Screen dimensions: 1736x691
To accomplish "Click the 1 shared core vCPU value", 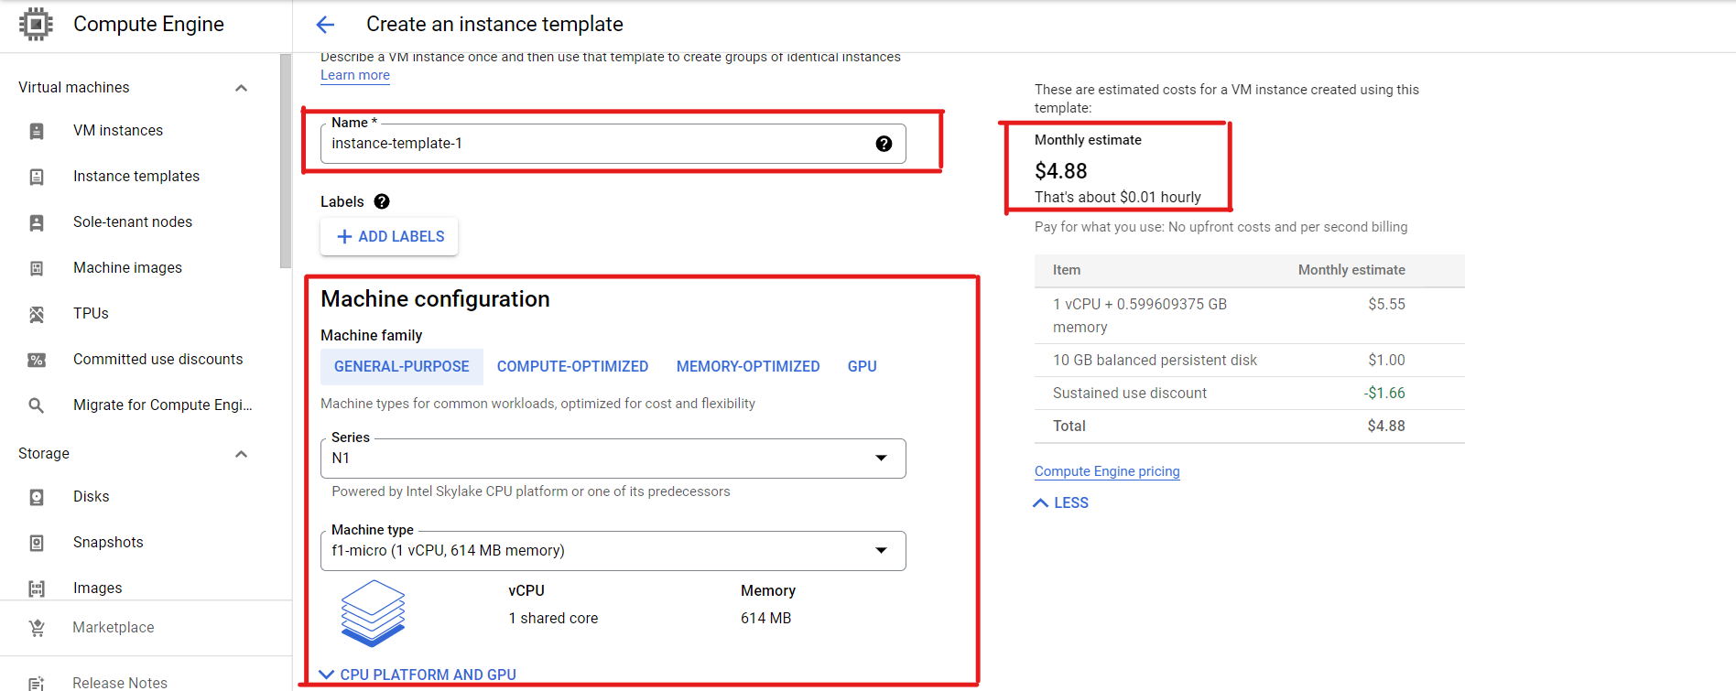I will pos(553,619).
